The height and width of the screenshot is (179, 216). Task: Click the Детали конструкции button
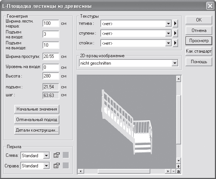(x=37, y=130)
